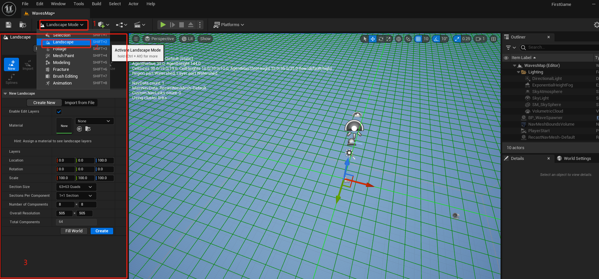Screen dimensions: 599x279
Task: Open Sections Per Component dropdown
Action: click(x=76, y=196)
